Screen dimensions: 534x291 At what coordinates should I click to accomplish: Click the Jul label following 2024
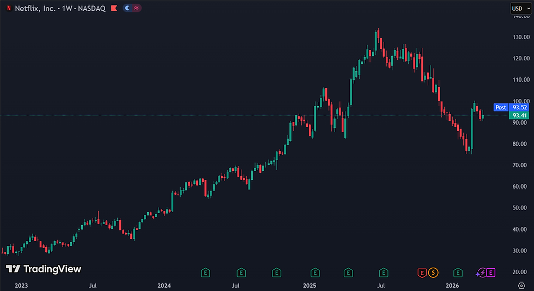(235, 286)
